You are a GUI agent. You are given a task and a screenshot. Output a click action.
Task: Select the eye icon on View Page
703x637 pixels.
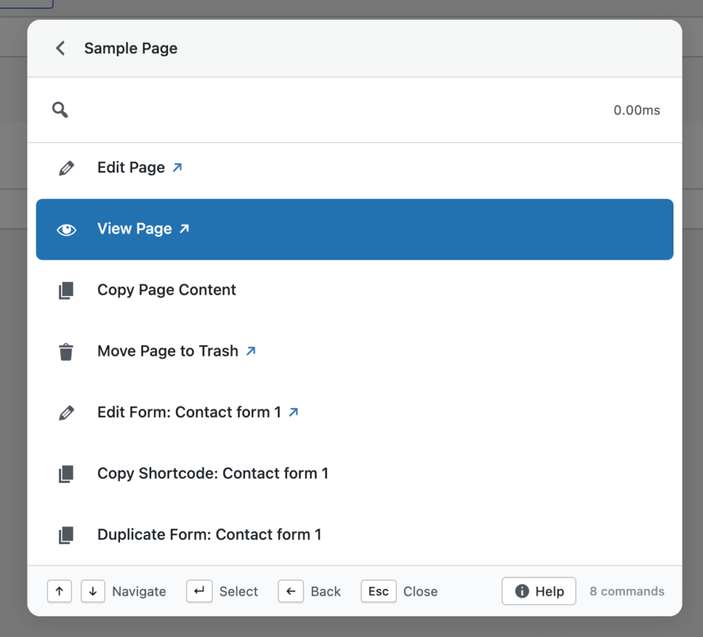pos(66,230)
